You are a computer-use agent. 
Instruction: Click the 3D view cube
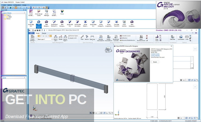point(108,49)
